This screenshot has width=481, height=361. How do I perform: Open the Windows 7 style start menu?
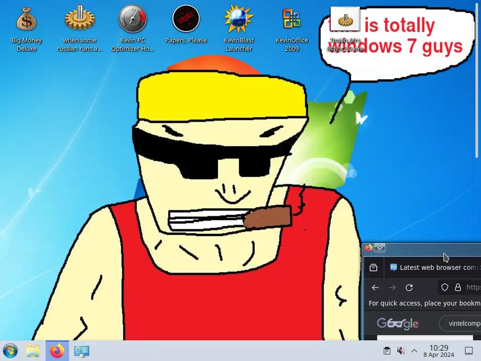(10, 351)
